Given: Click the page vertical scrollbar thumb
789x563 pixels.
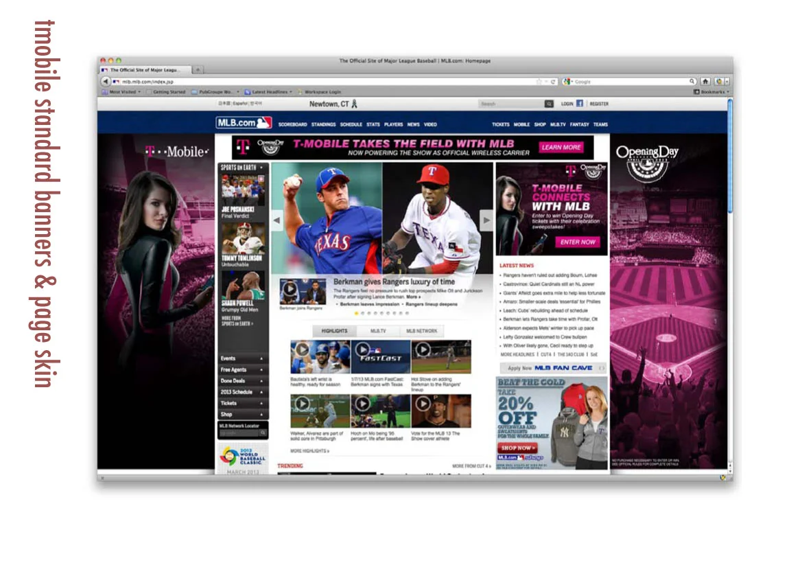Looking at the screenshot, I should pyautogui.click(x=729, y=156).
